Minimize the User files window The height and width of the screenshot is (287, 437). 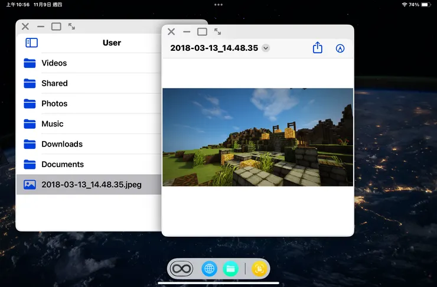(41, 27)
